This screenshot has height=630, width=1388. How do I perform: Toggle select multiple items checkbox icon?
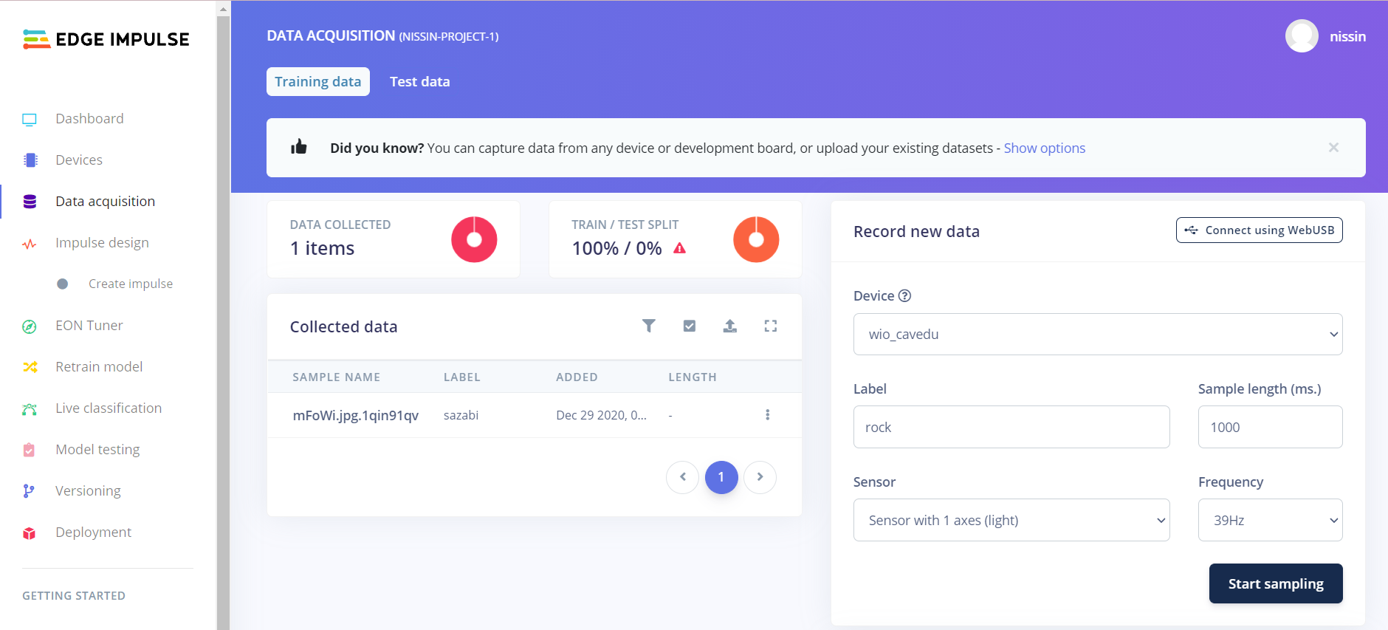[690, 326]
